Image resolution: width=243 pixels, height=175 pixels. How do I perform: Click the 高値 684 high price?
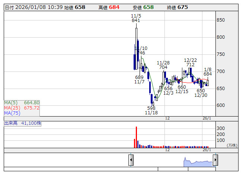pos(109,7)
